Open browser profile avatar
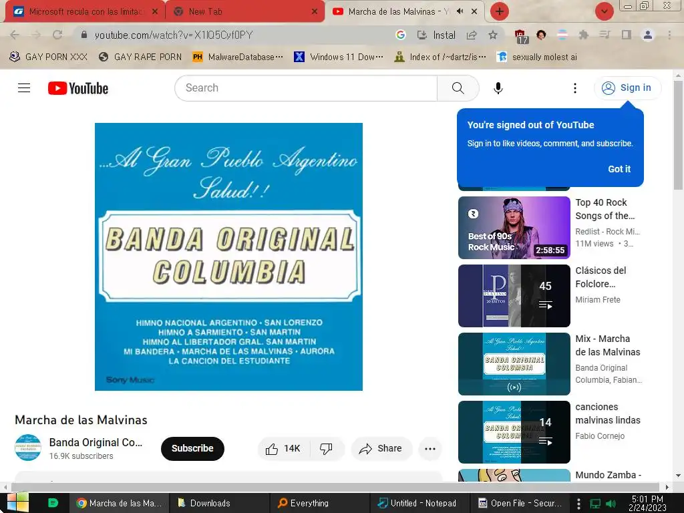This screenshot has width=684, height=513. 648,35
